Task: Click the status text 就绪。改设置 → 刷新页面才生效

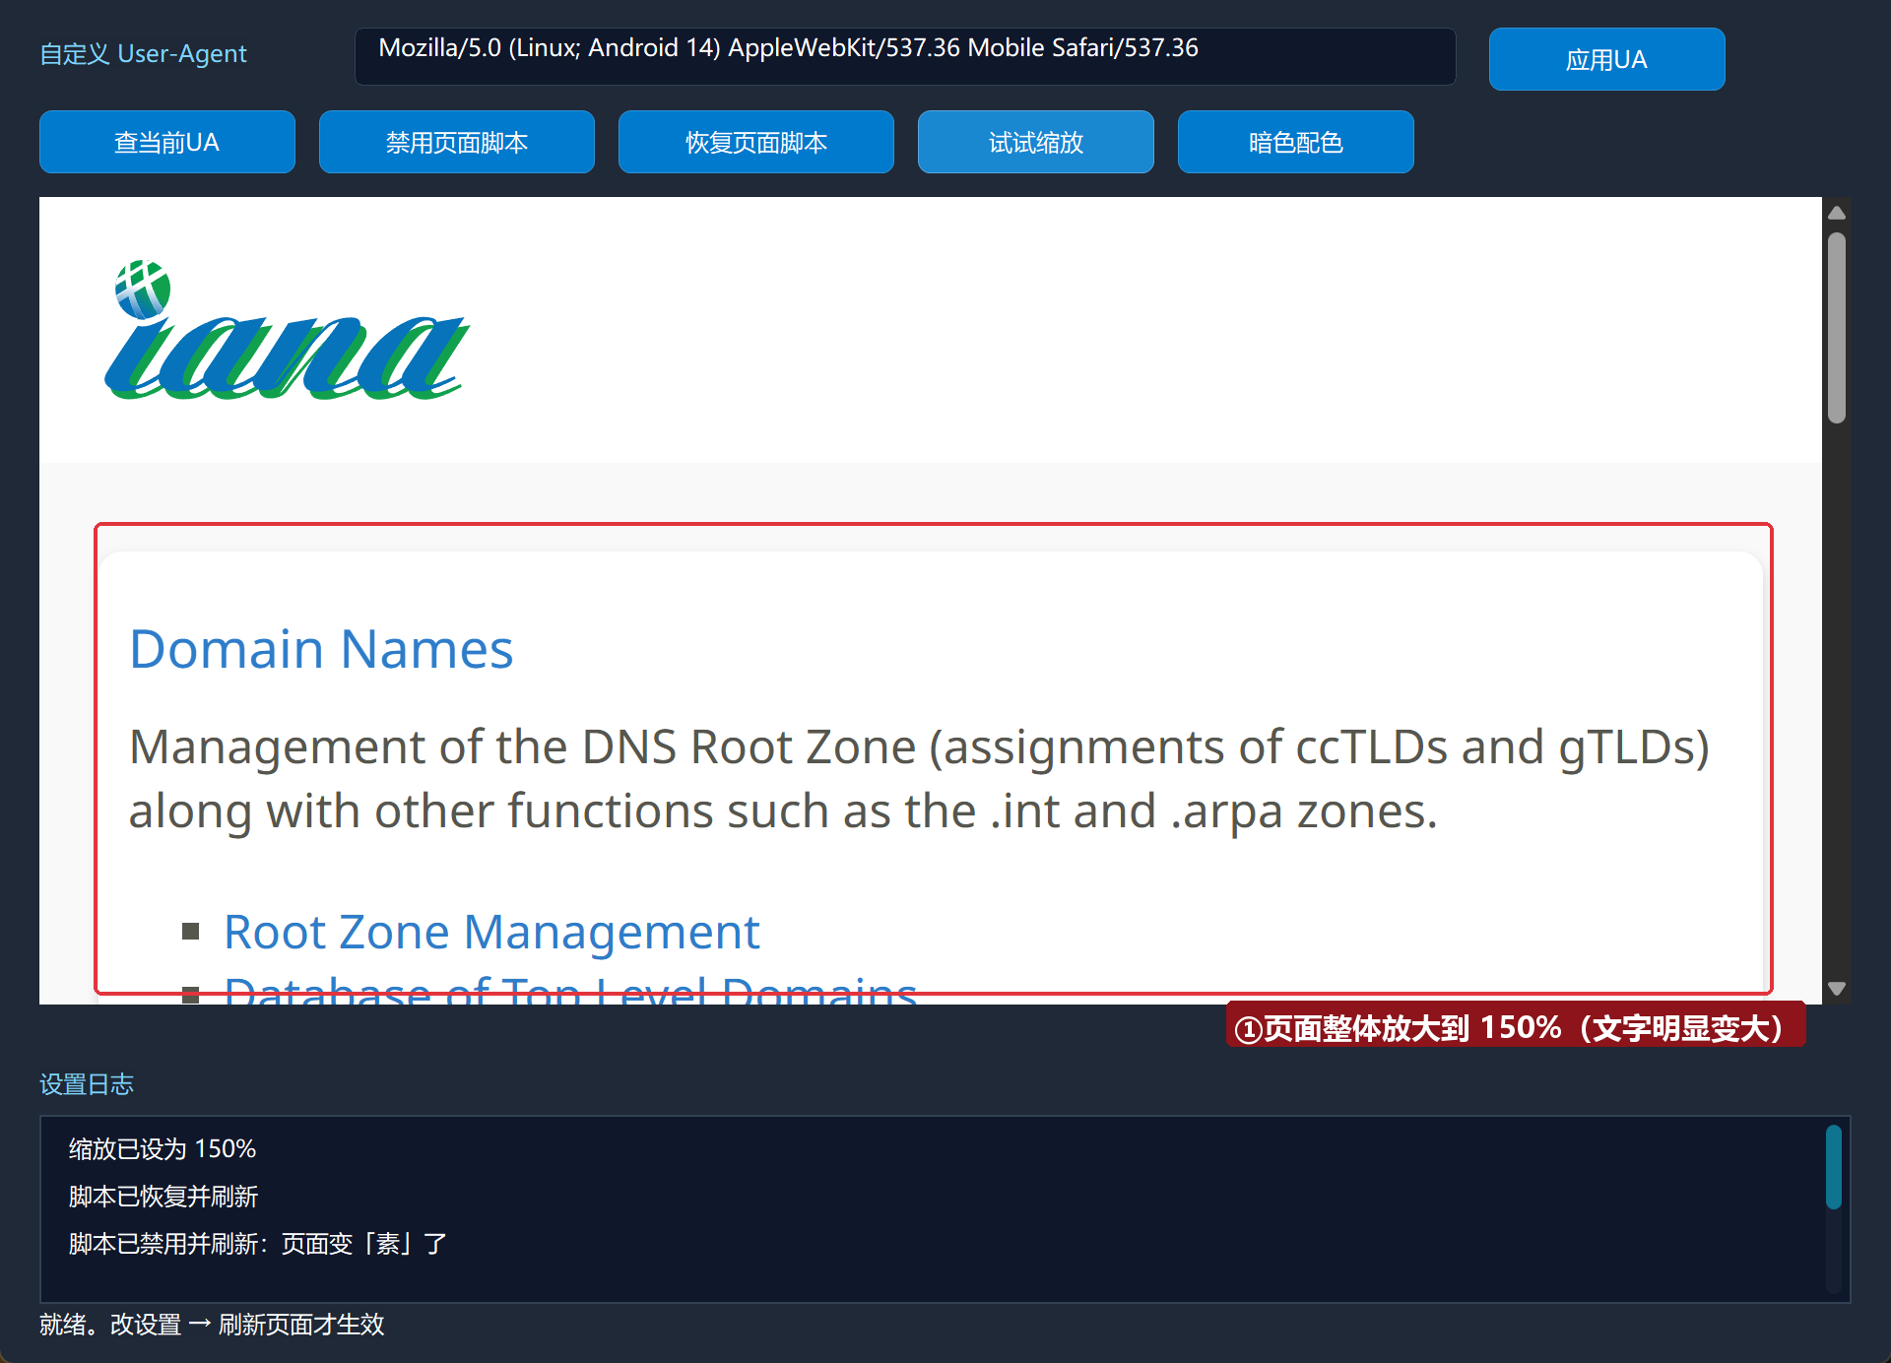Action: [x=212, y=1325]
